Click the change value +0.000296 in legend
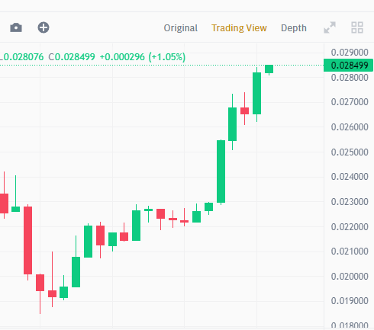This screenshot has width=374, height=330. [122, 57]
